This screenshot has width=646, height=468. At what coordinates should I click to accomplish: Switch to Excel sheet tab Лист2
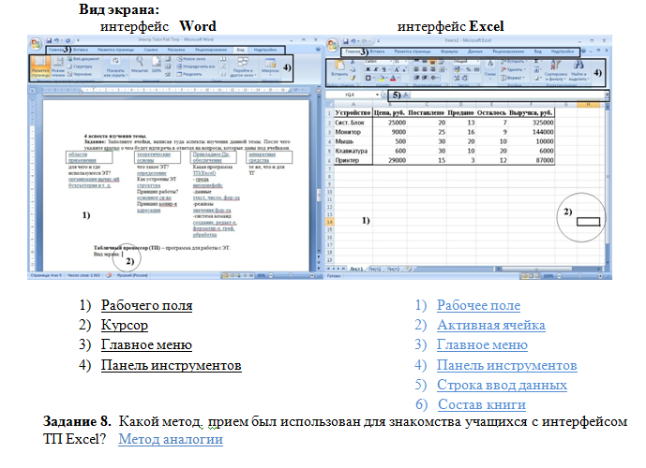click(374, 269)
